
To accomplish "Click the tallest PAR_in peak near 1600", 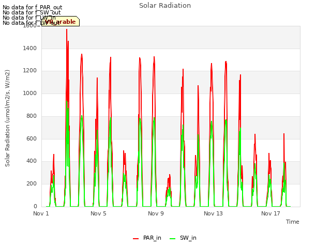I will [67, 29].
